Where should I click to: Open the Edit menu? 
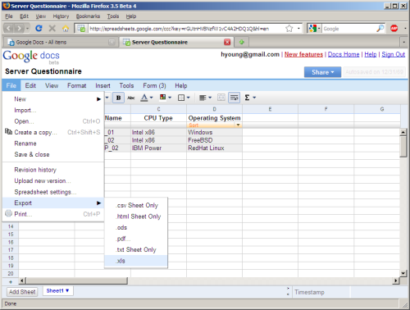pos(30,85)
